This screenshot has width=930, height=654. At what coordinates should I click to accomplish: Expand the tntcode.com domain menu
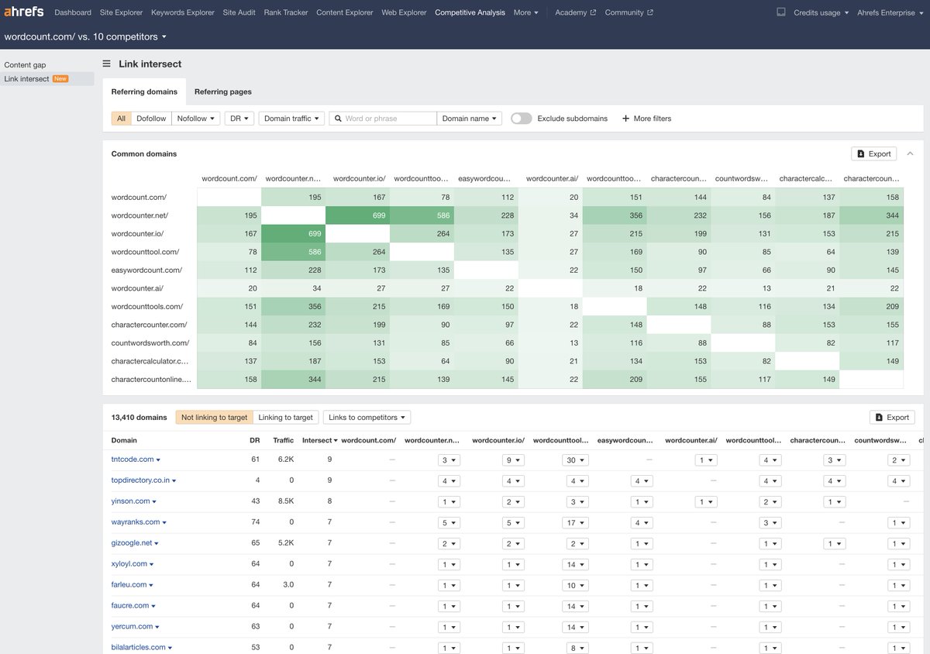tap(157, 460)
